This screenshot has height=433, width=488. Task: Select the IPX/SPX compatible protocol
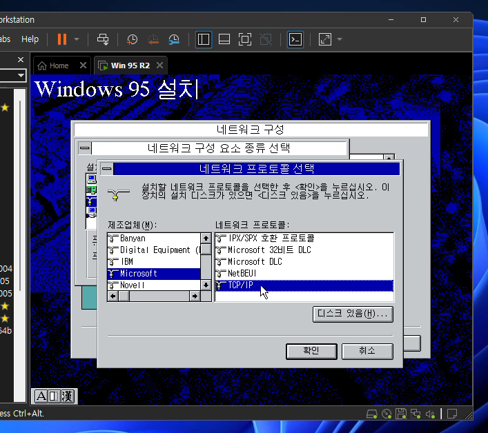click(304, 239)
